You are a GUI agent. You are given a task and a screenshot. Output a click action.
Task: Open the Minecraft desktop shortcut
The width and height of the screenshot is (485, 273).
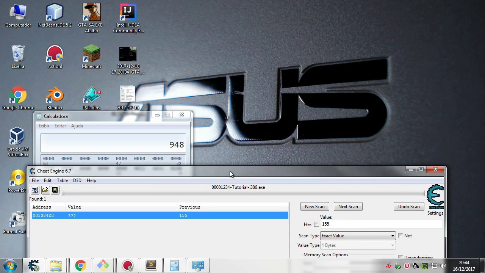[92, 57]
